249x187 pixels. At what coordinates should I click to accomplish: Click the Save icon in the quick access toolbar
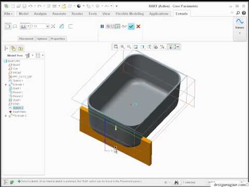[x=24, y=6]
